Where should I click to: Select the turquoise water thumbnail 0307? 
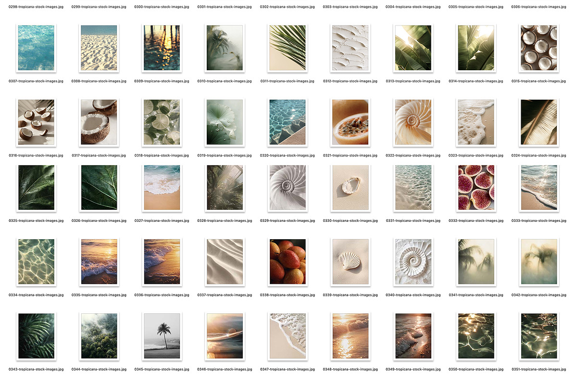click(36, 48)
